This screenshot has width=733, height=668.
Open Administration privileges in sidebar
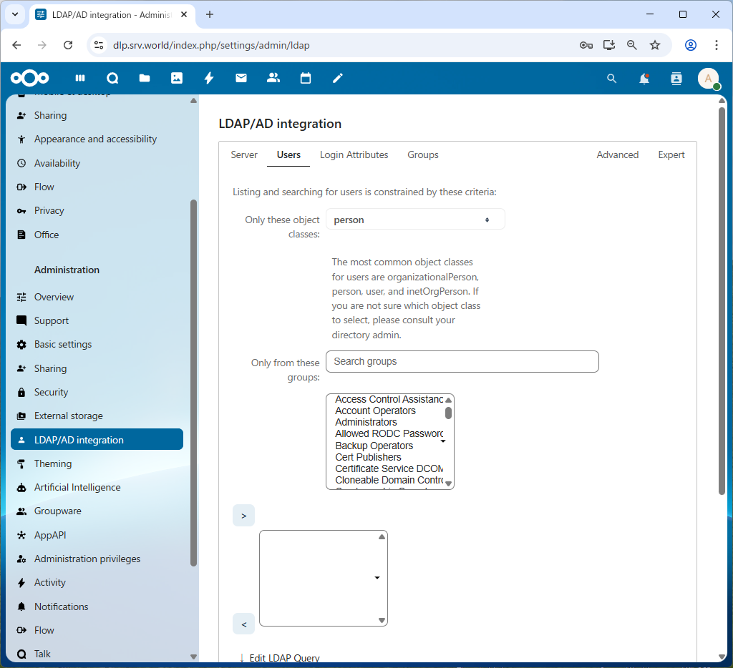[x=87, y=559]
